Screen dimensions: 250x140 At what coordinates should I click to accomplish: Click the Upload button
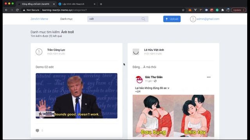point(172,19)
